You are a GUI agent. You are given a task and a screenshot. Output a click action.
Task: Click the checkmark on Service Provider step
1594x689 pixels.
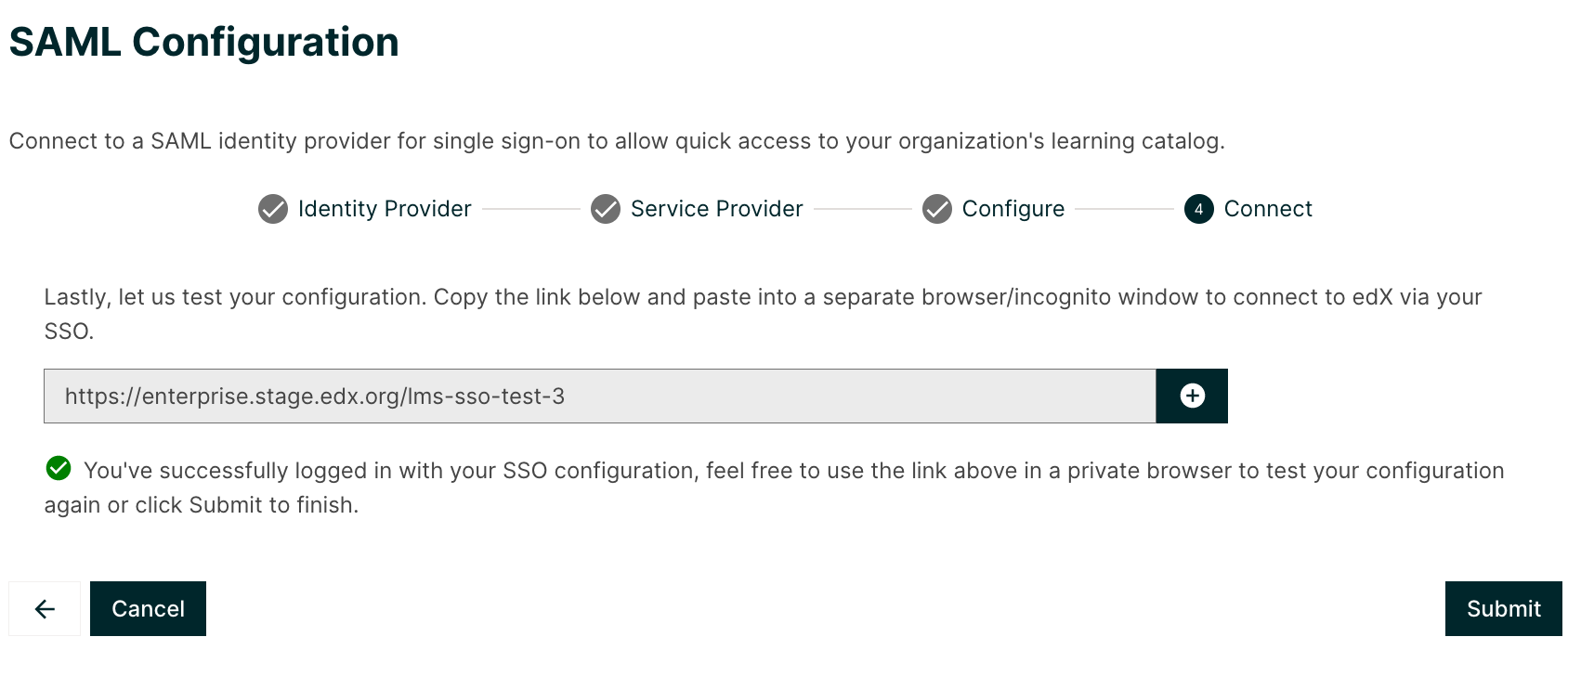click(x=605, y=209)
